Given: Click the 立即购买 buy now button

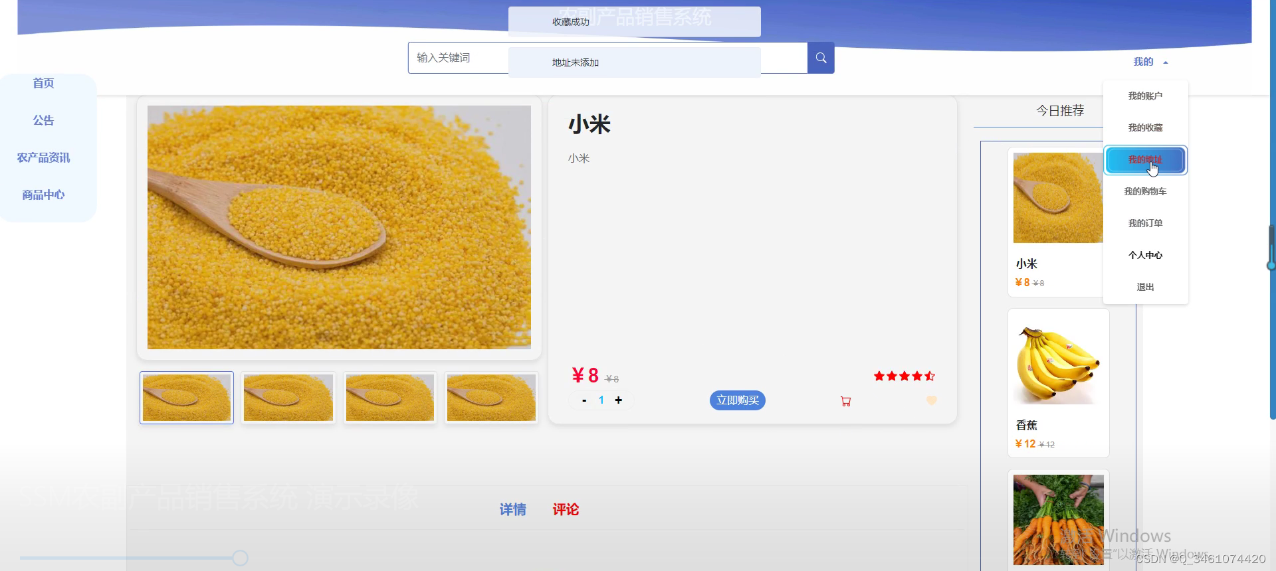Looking at the screenshot, I should (x=738, y=400).
